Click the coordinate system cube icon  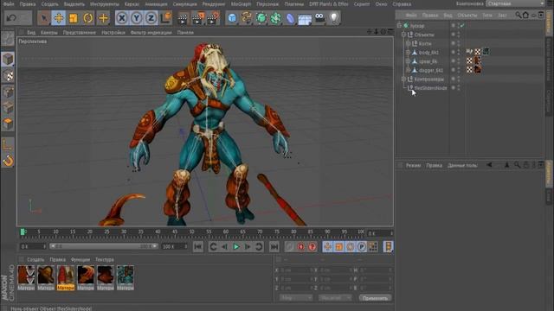(x=165, y=17)
